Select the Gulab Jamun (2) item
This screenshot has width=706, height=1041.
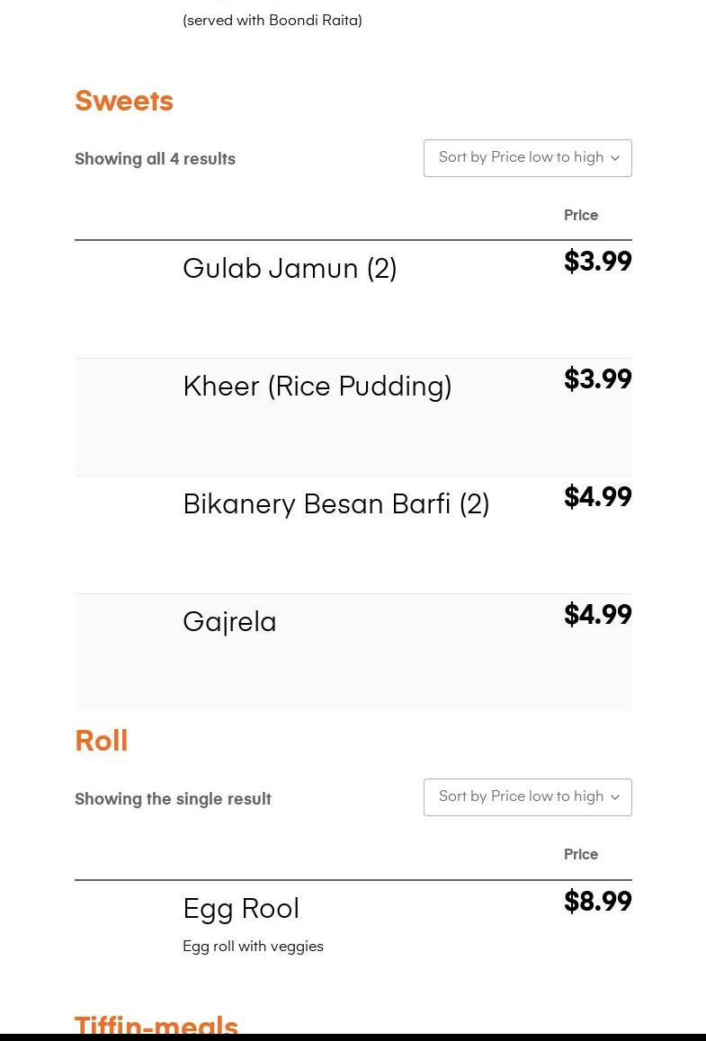(290, 269)
